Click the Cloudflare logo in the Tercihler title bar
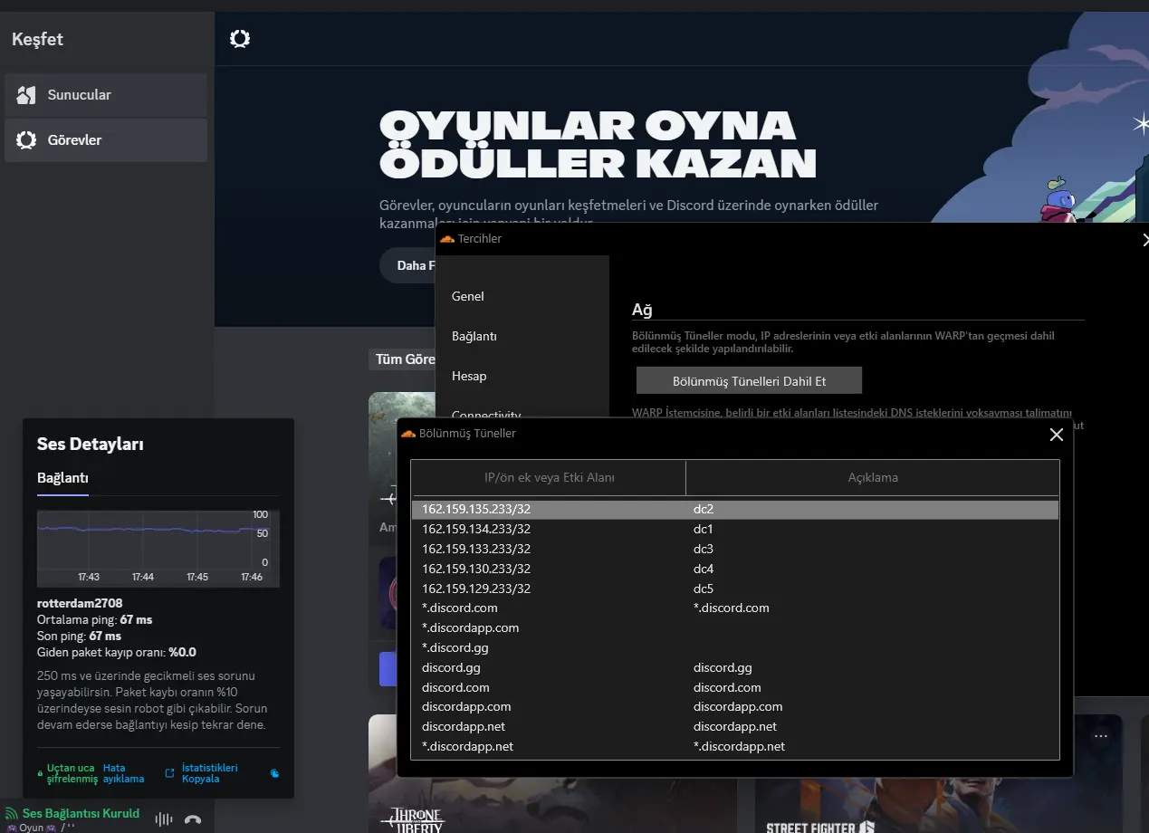The width and height of the screenshot is (1149, 833). tap(446, 239)
